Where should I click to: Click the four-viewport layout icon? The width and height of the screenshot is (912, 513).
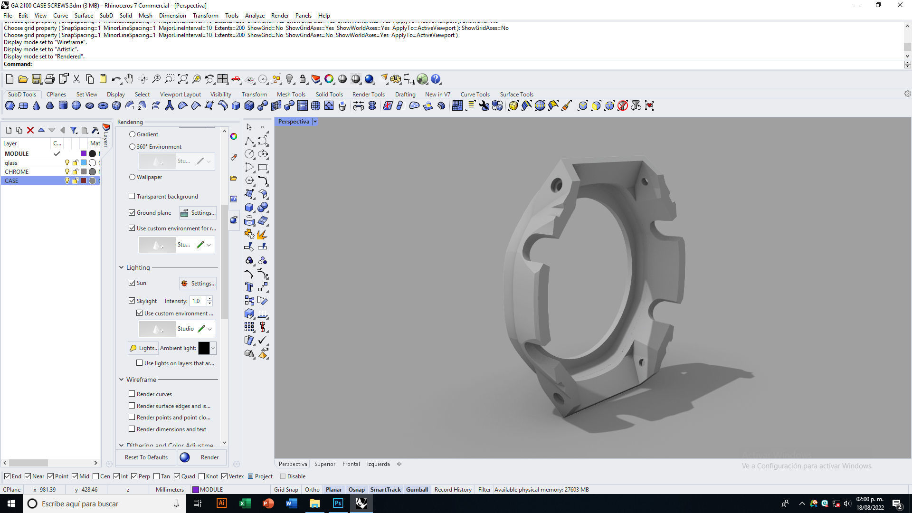click(x=223, y=79)
